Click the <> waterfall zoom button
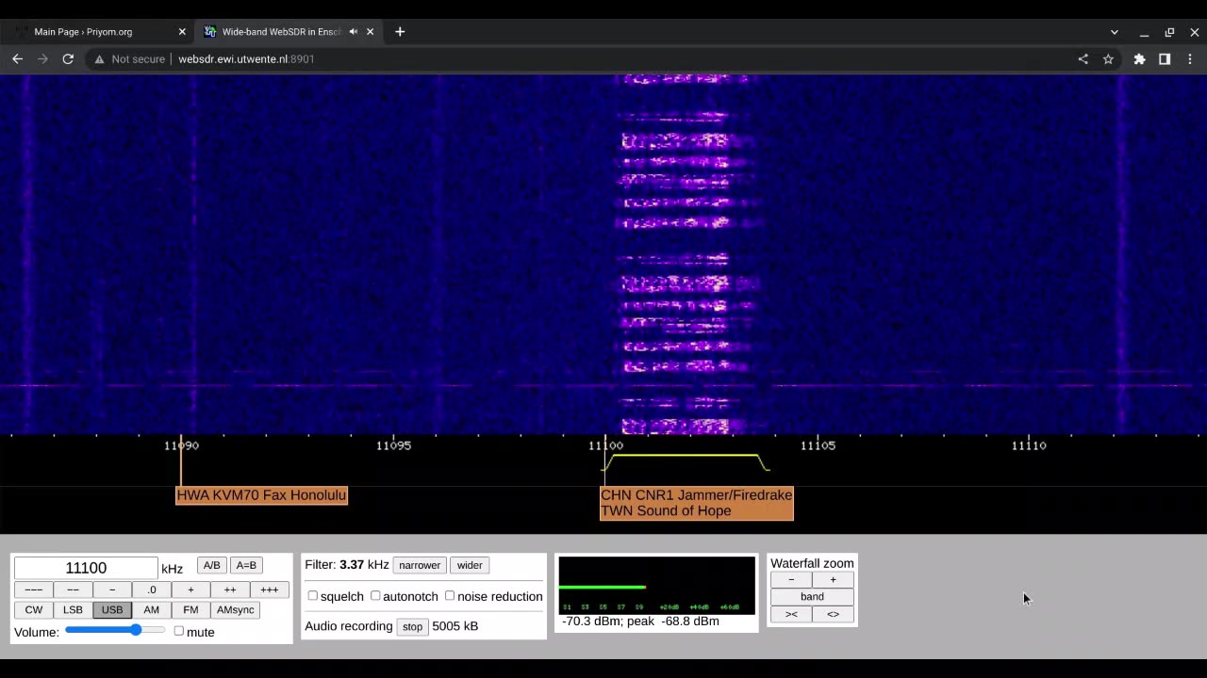The height and width of the screenshot is (678, 1207). 833,614
